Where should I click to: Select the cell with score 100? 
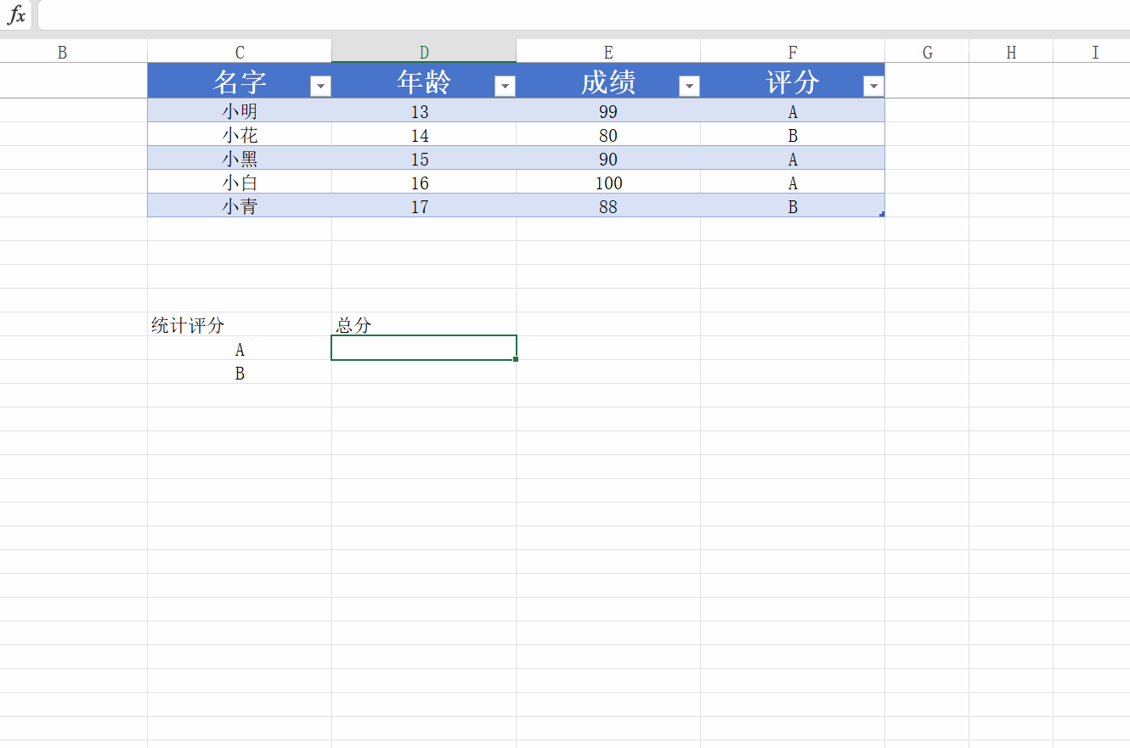coord(608,183)
